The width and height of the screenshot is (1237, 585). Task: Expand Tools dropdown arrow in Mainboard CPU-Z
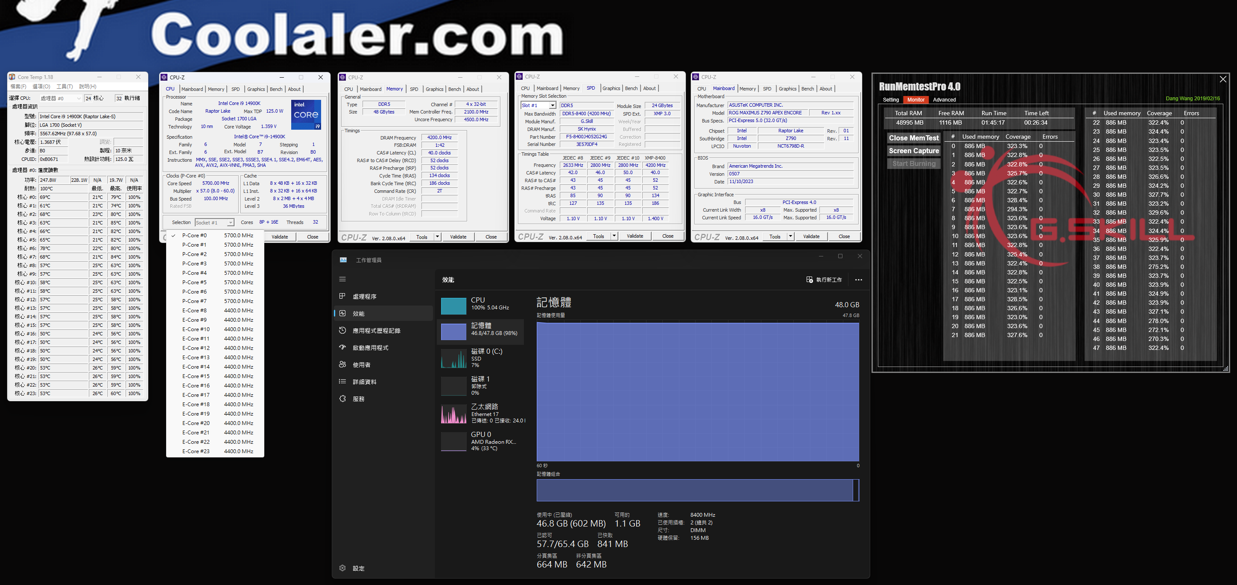[790, 236]
